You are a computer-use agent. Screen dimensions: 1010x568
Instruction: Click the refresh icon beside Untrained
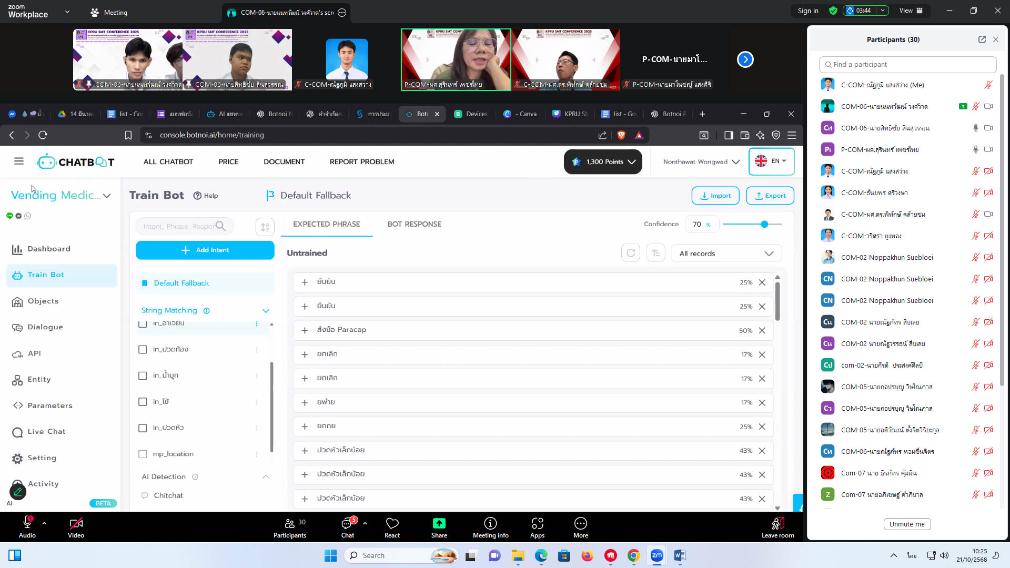tap(630, 253)
